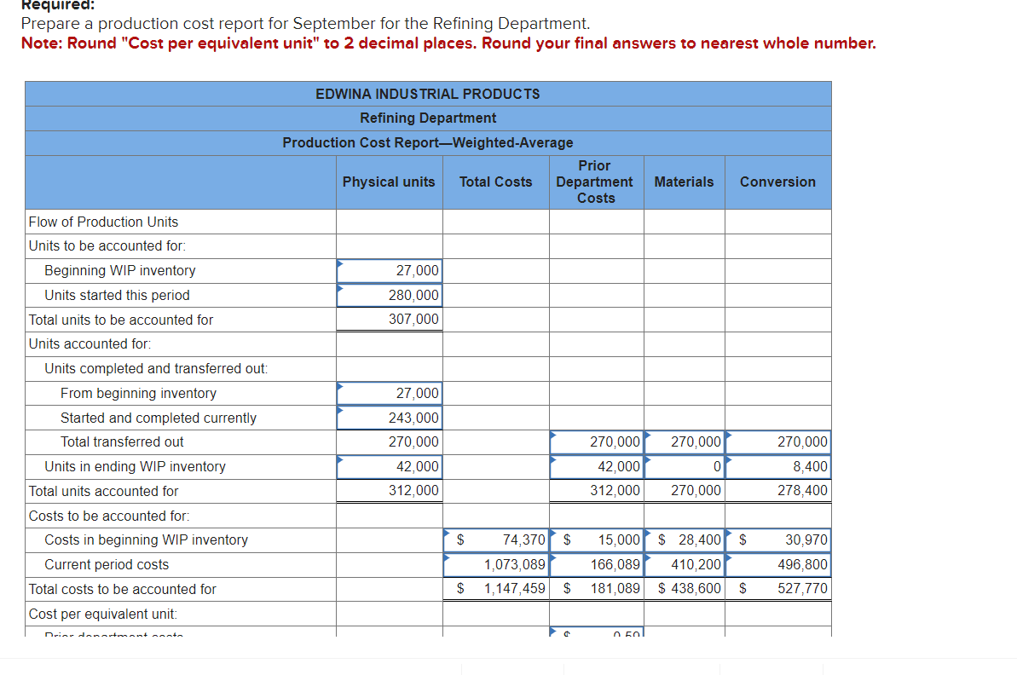1017x675 pixels.
Task: Click the Costs in beginning WIP inventory label
Action: (x=147, y=540)
